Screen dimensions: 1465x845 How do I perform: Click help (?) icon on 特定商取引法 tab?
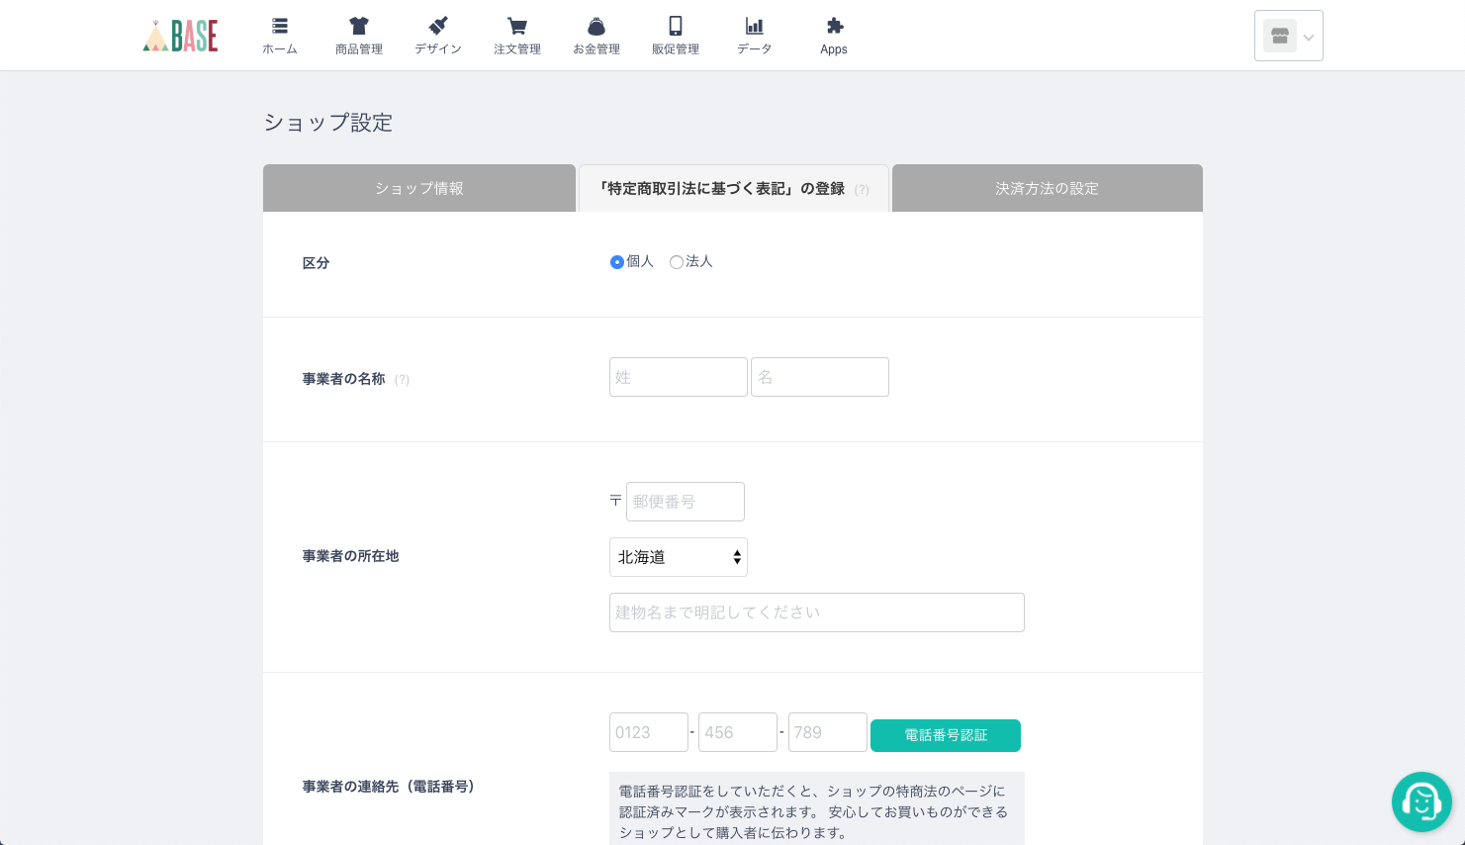click(x=862, y=190)
